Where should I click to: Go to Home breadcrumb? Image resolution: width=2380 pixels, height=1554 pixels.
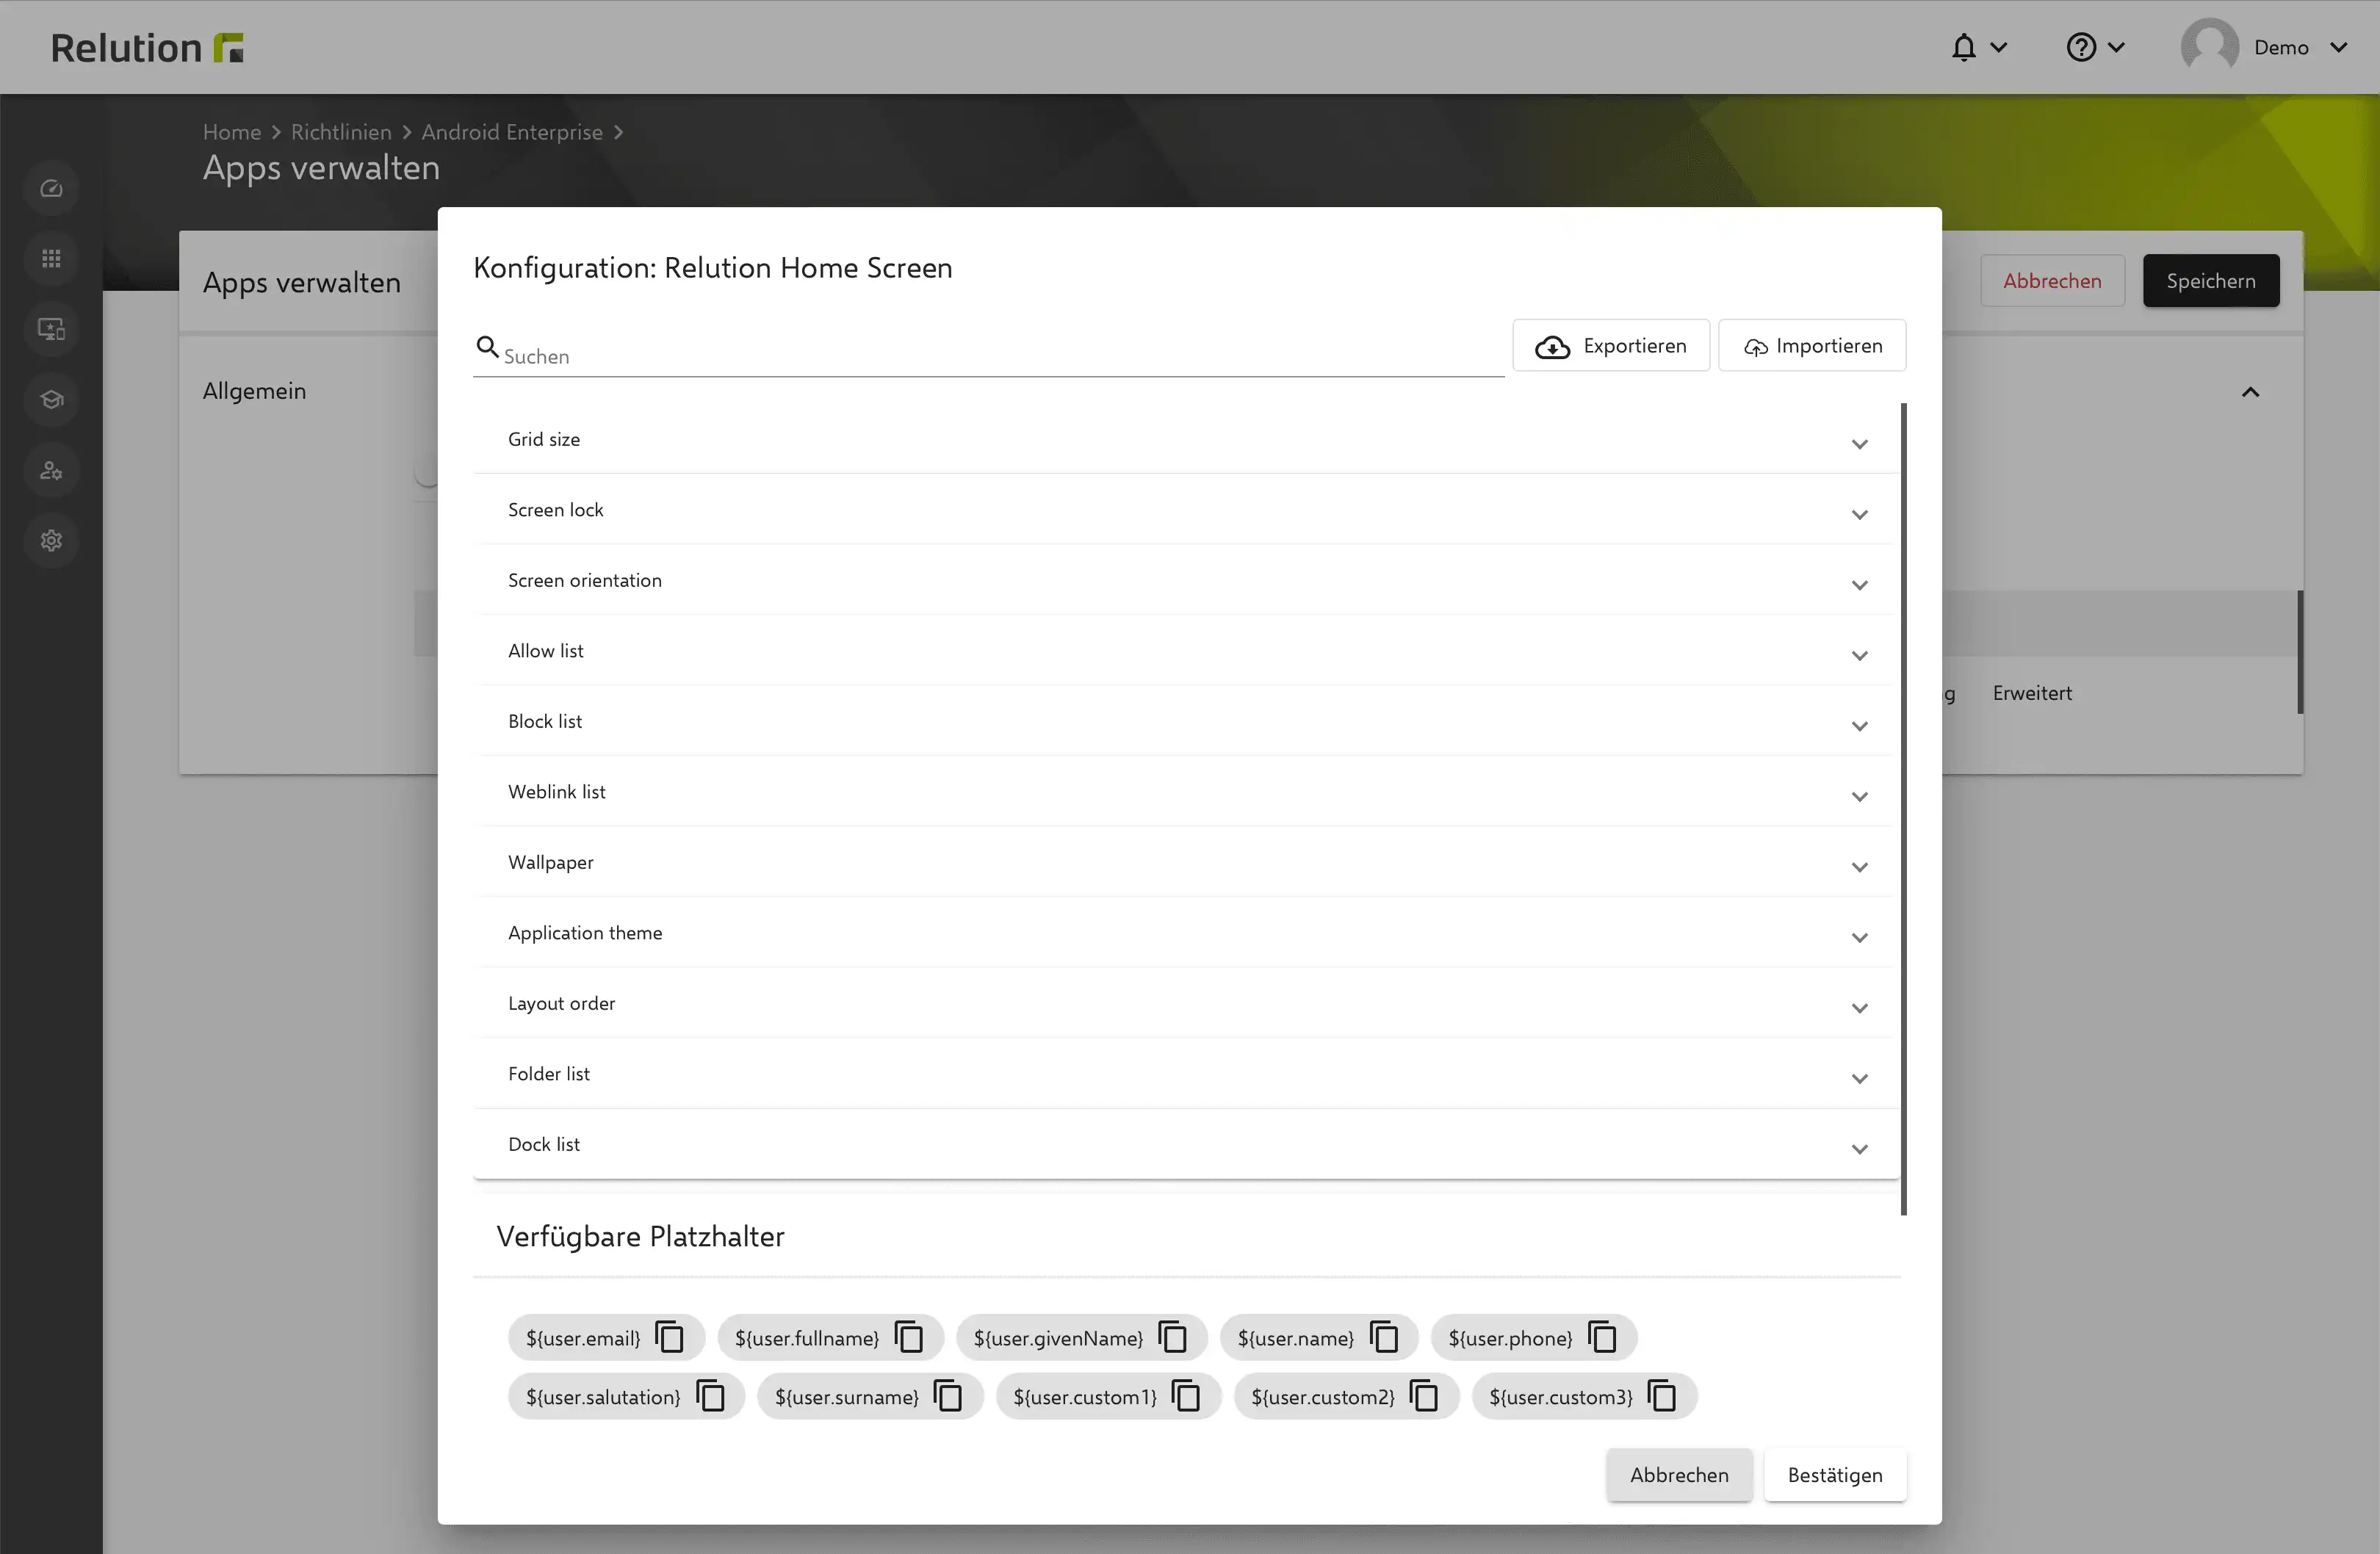point(232,132)
